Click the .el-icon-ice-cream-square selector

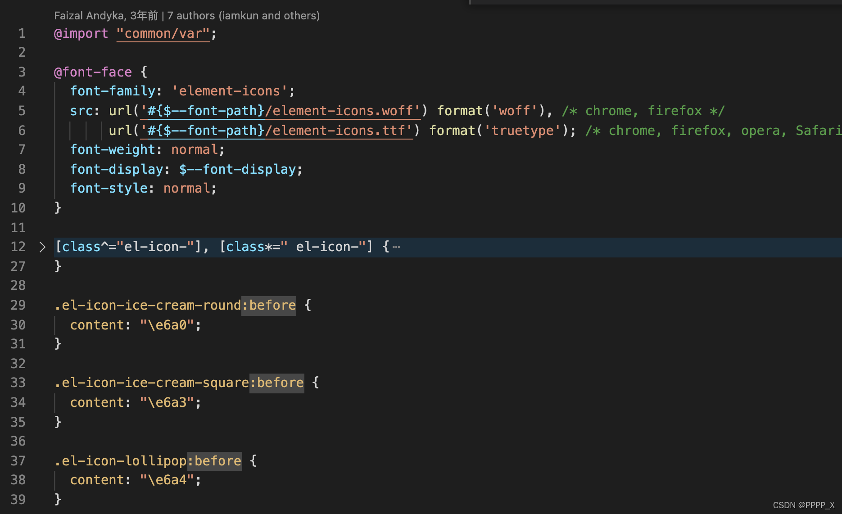click(x=152, y=383)
